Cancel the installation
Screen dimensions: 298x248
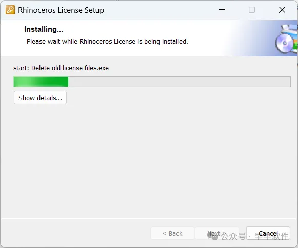(268, 233)
